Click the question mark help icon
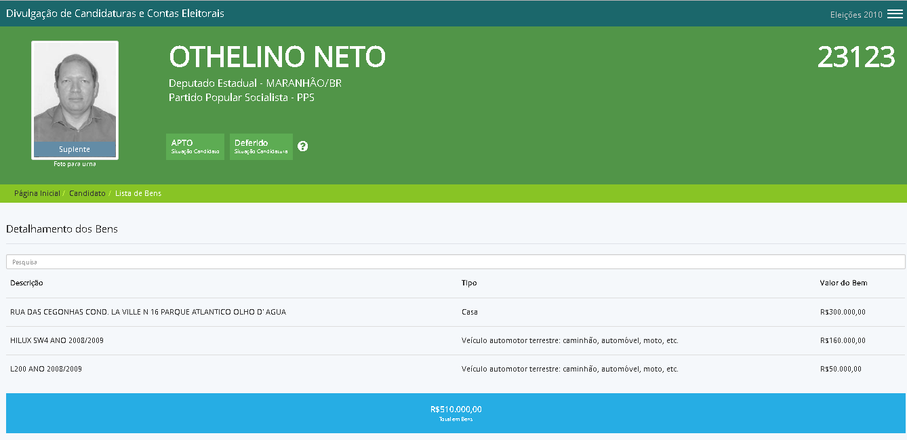The width and height of the screenshot is (907, 440). point(303,146)
